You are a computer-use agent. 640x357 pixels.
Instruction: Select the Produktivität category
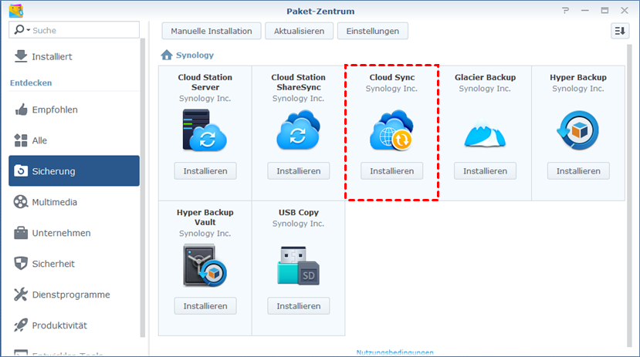point(74,325)
